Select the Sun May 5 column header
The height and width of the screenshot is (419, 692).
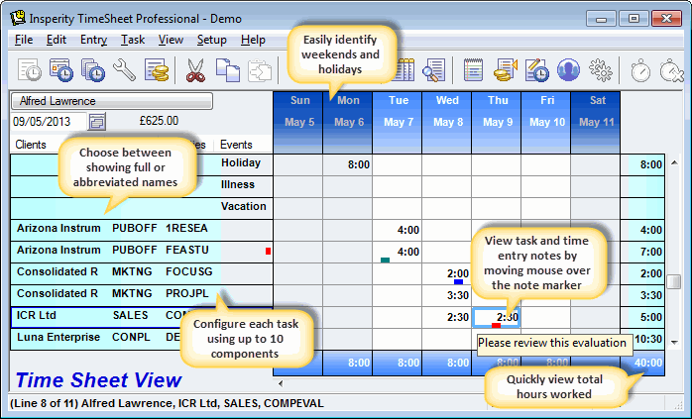298,122
